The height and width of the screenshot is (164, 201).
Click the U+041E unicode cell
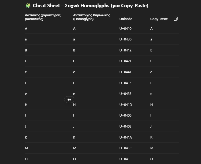coord(125,159)
